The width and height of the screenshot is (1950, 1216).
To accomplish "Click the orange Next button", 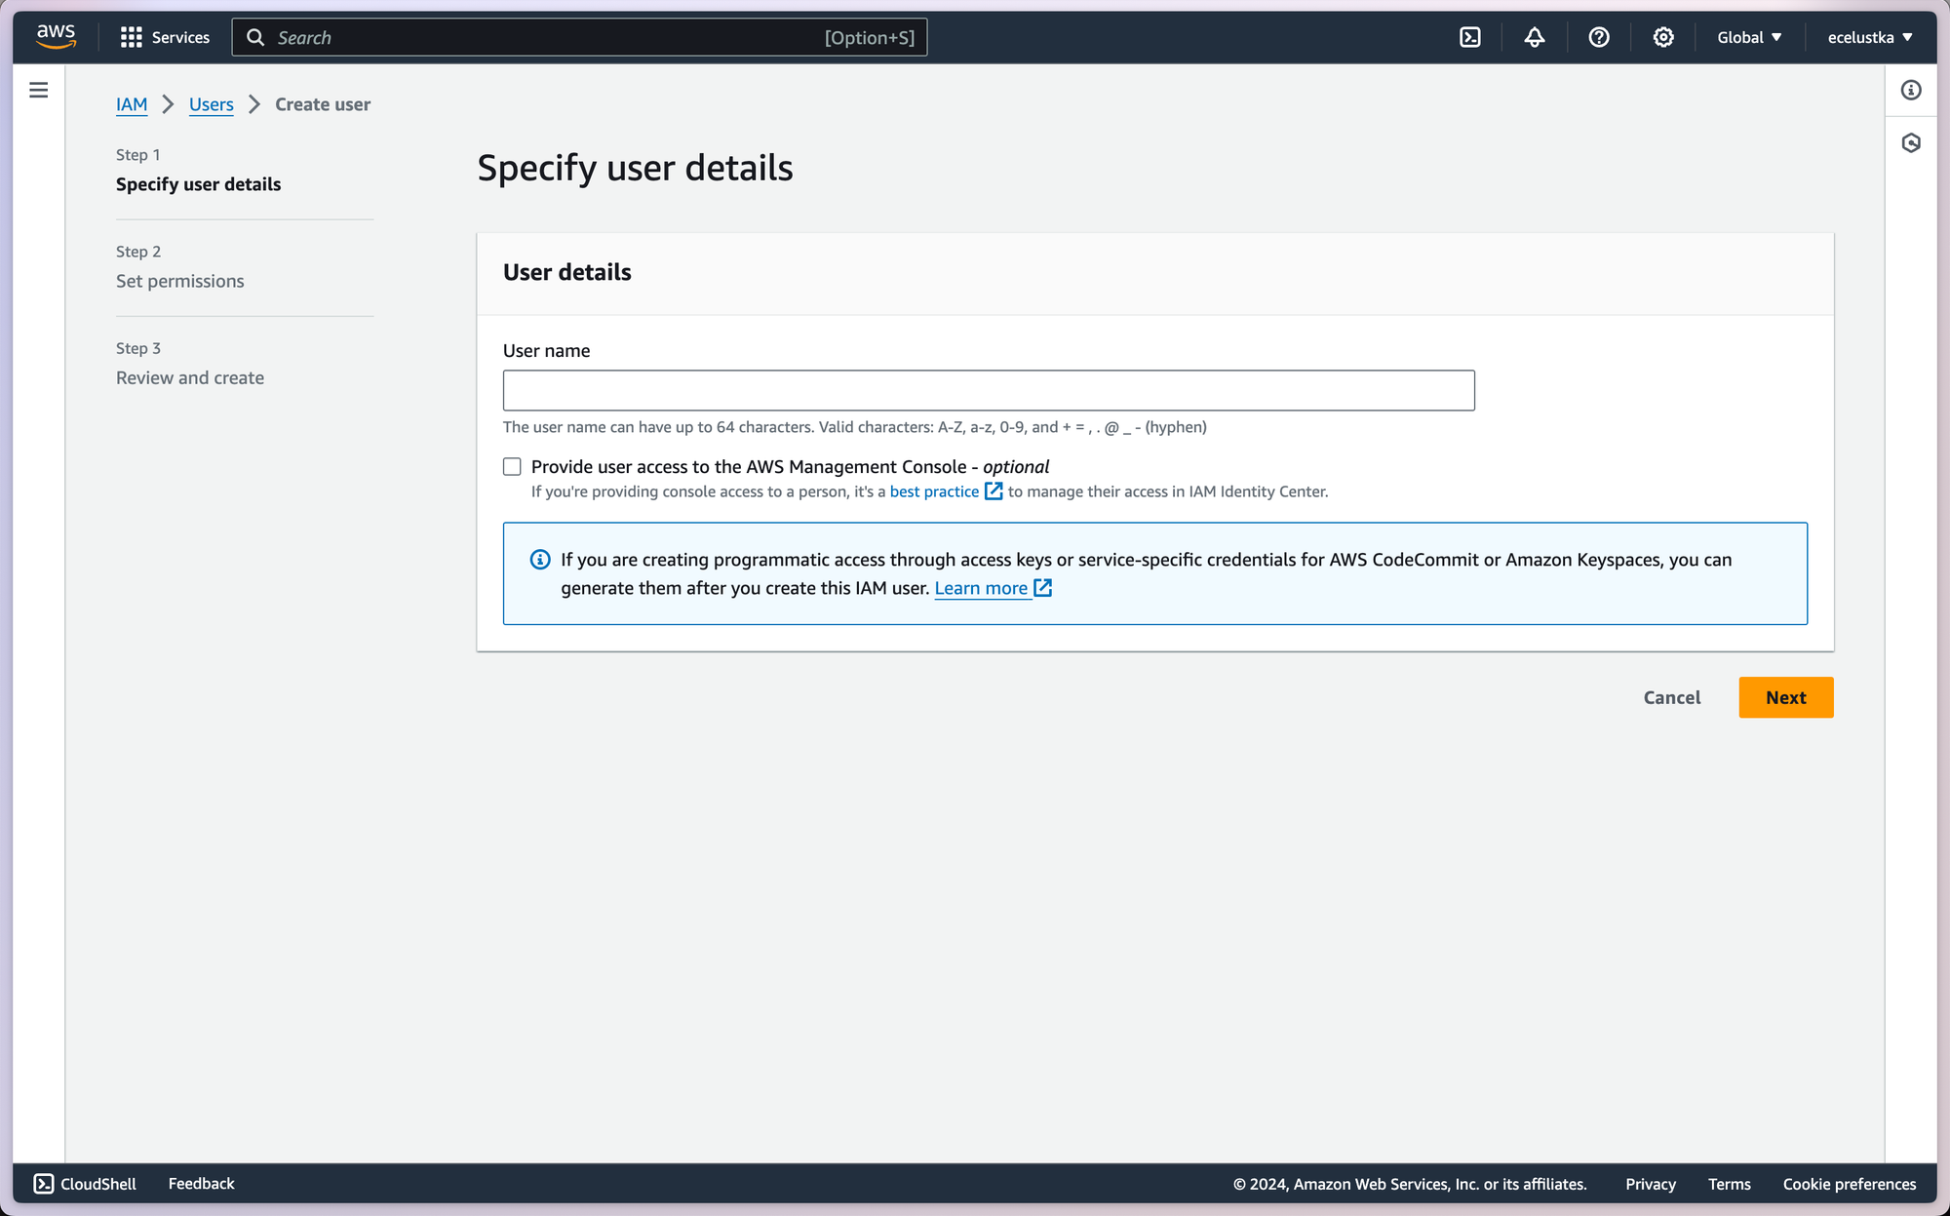I will click(x=1784, y=697).
